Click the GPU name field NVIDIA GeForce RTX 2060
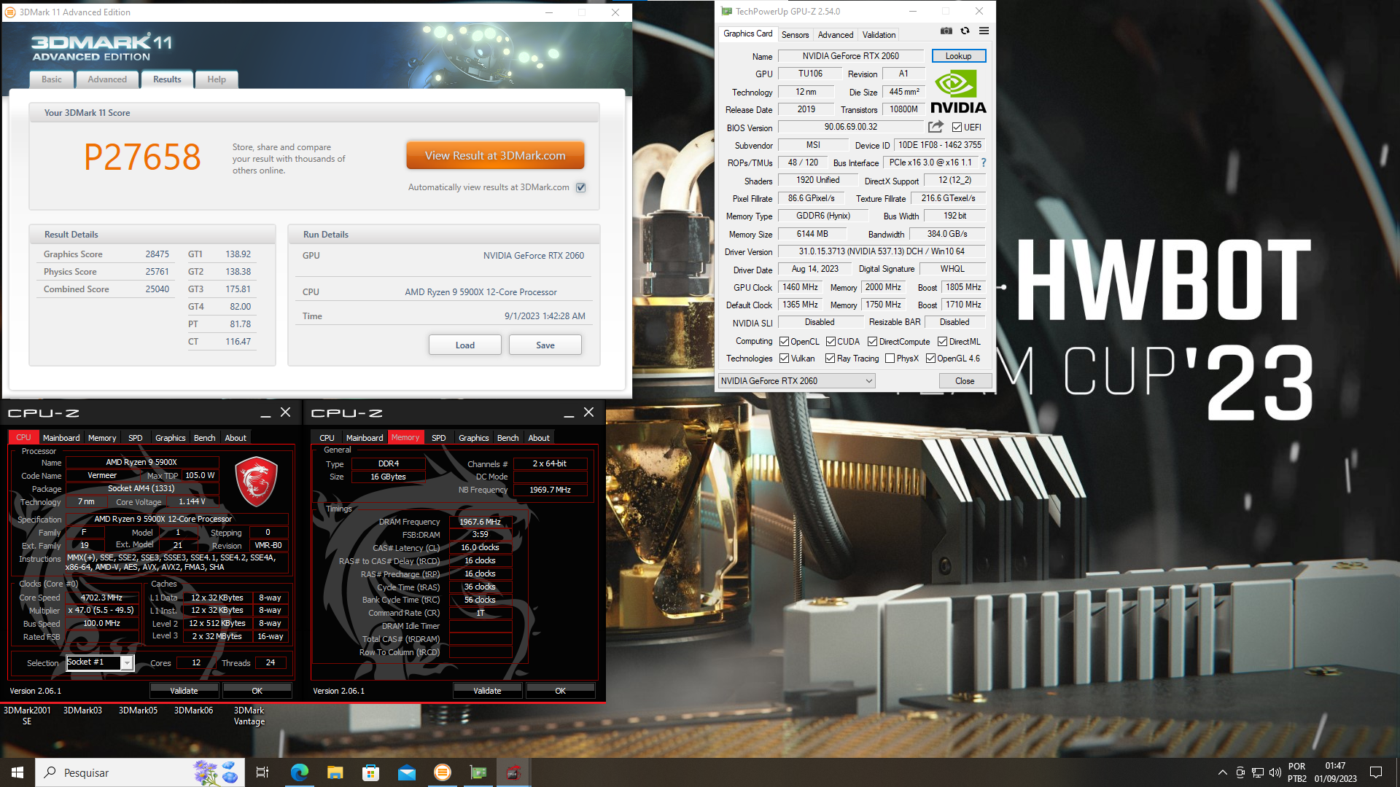This screenshot has height=787, width=1400. (851, 55)
